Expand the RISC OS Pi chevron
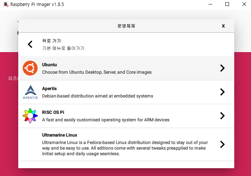251x176 pixels. point(222,116)
